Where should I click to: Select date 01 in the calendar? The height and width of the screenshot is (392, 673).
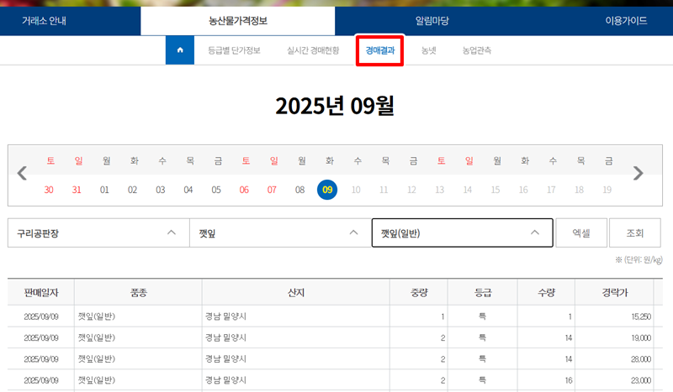pyautogui.click(x=104, y=190)
